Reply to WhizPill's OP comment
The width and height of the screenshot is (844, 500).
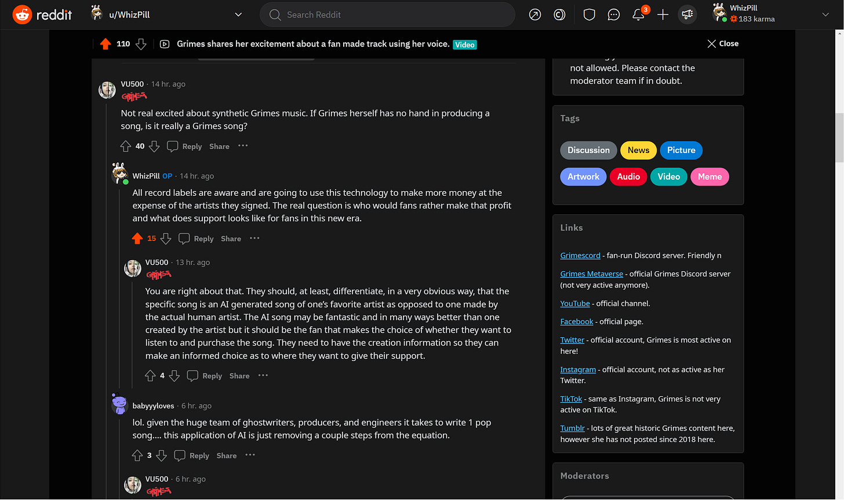pos(197,239)
